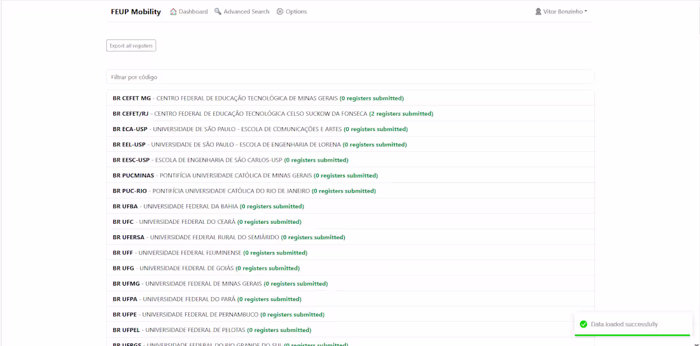Click the Options gear icon
This screenshot has width=700, height=346.
coord(280,11)
